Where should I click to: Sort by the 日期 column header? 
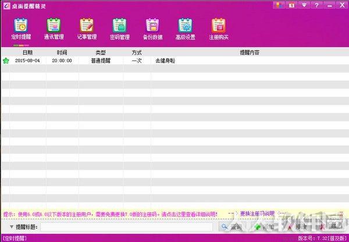coord(27,52)
